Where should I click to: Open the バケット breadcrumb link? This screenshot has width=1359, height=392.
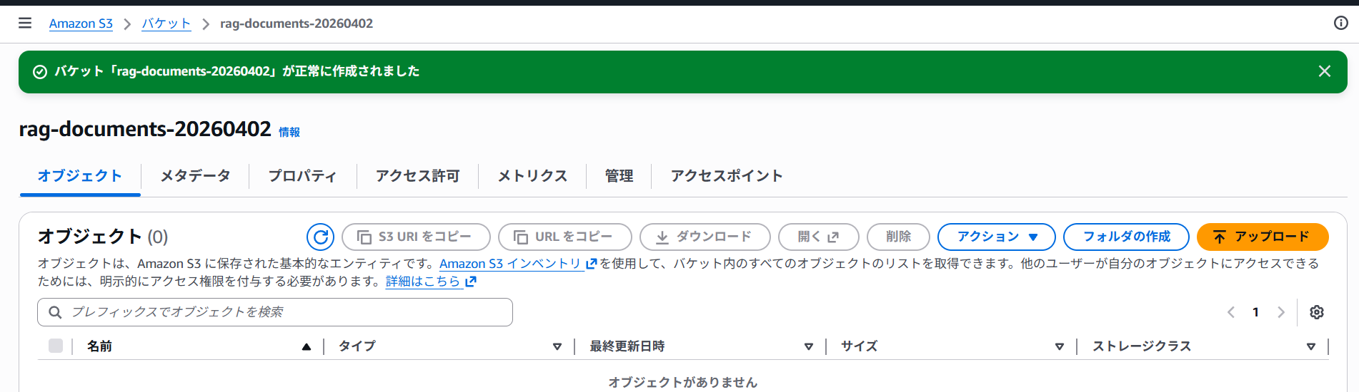[166, 24]
